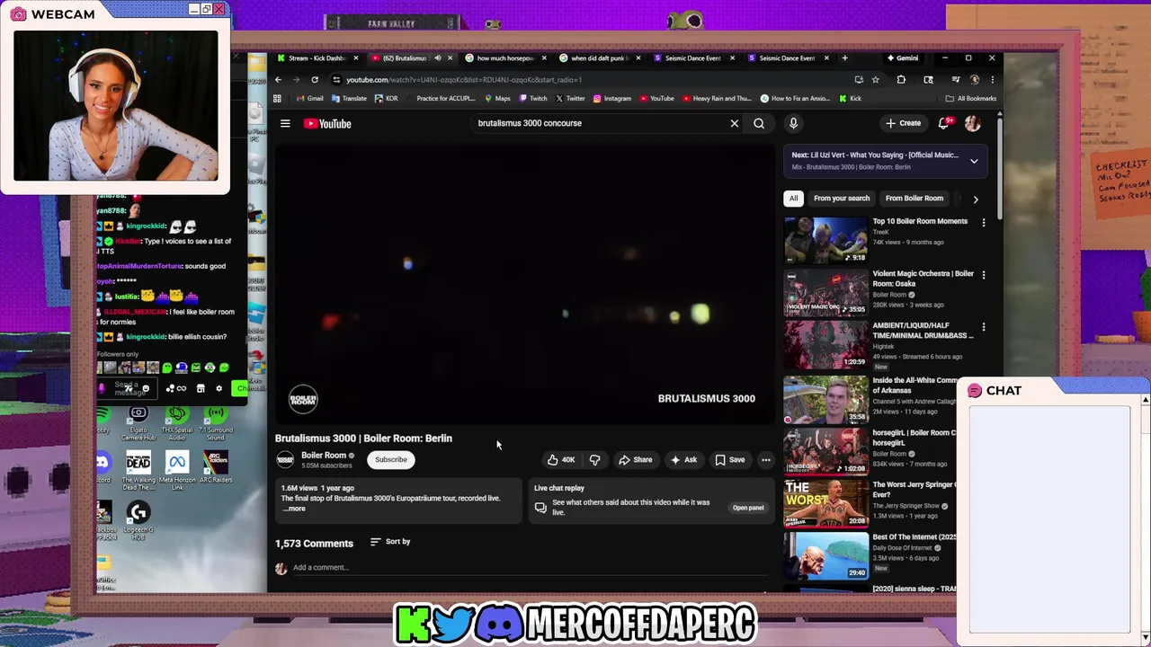Select the From your search chip

click(x=842, y=199)
